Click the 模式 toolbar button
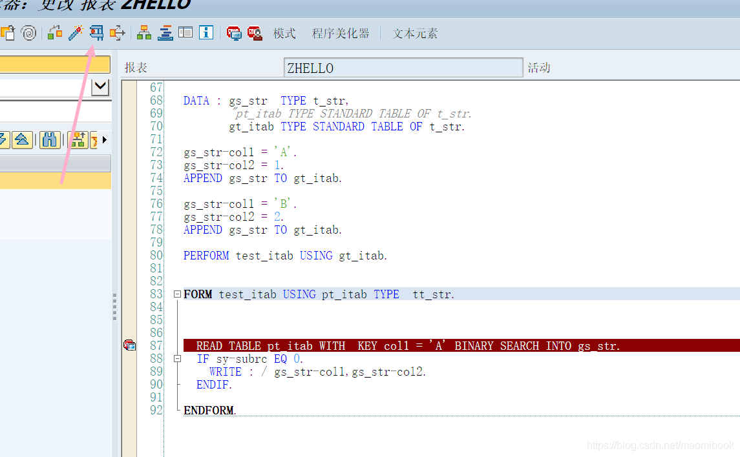This screenshot has height=457, width=740. (x=284, y=34)
